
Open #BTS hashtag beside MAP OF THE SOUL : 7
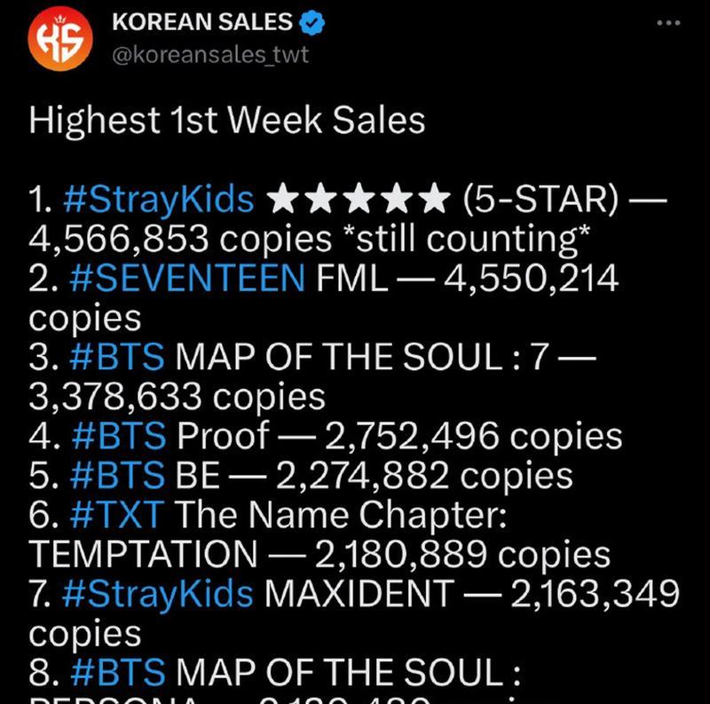click(117, 357)
